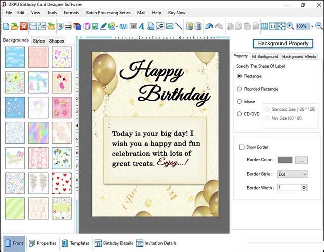Select the Rounded Rectangle shape option
This screenshot has height=252, width=324.
point(240,89)
